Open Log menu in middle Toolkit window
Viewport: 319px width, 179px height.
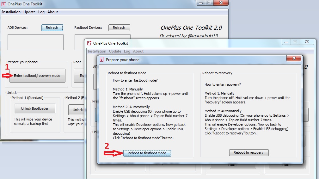(x=127, y=51)
